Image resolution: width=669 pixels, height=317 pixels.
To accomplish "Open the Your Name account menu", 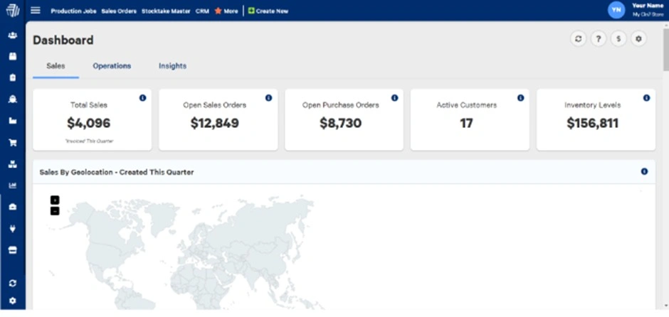I will click(636, 9).
